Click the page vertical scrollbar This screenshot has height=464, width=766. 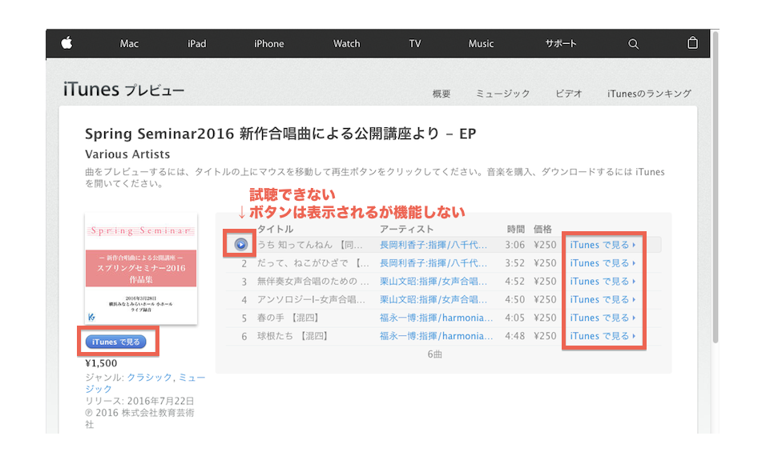click(716, 187)
